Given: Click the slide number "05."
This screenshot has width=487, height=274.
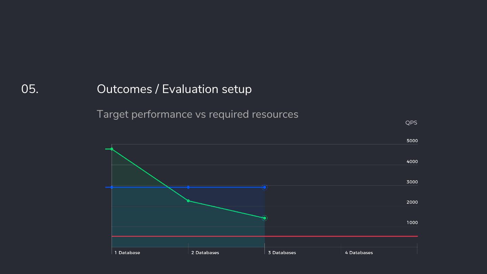Looking at the screenshot, I should click(x=30, y=89).
